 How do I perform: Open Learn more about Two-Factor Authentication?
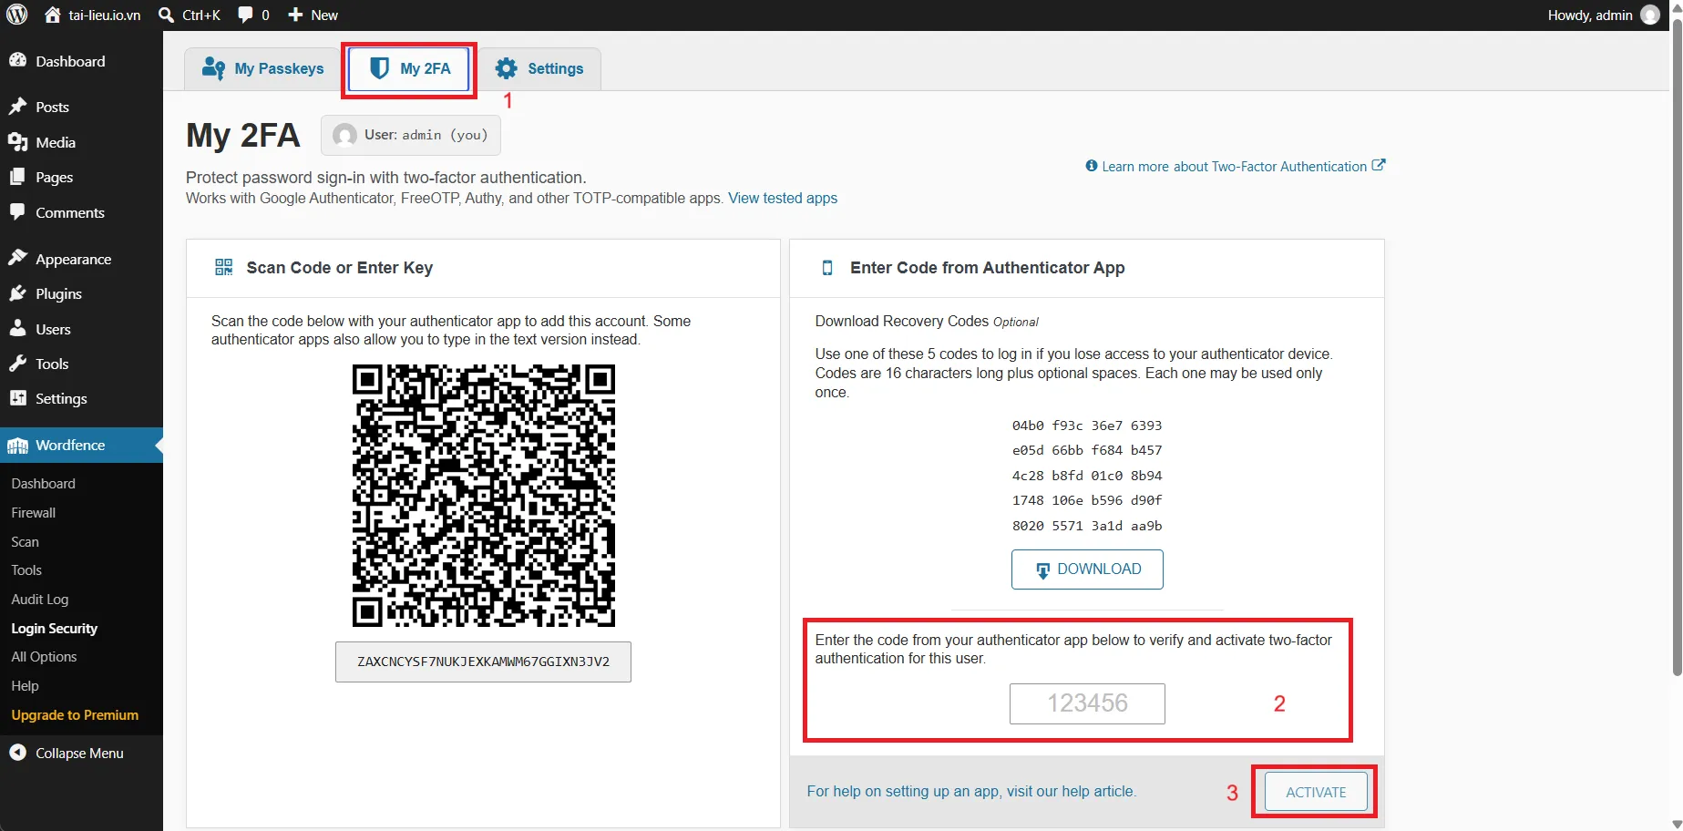(1235, 166)
